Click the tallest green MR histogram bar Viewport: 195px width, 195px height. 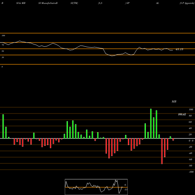point(151,124)
